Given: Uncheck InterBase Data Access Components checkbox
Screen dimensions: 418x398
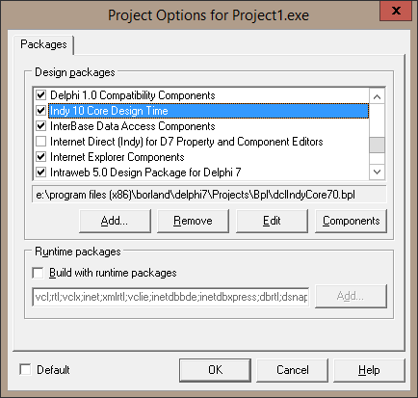Looking at the screenshot, I should click(40, 126).
